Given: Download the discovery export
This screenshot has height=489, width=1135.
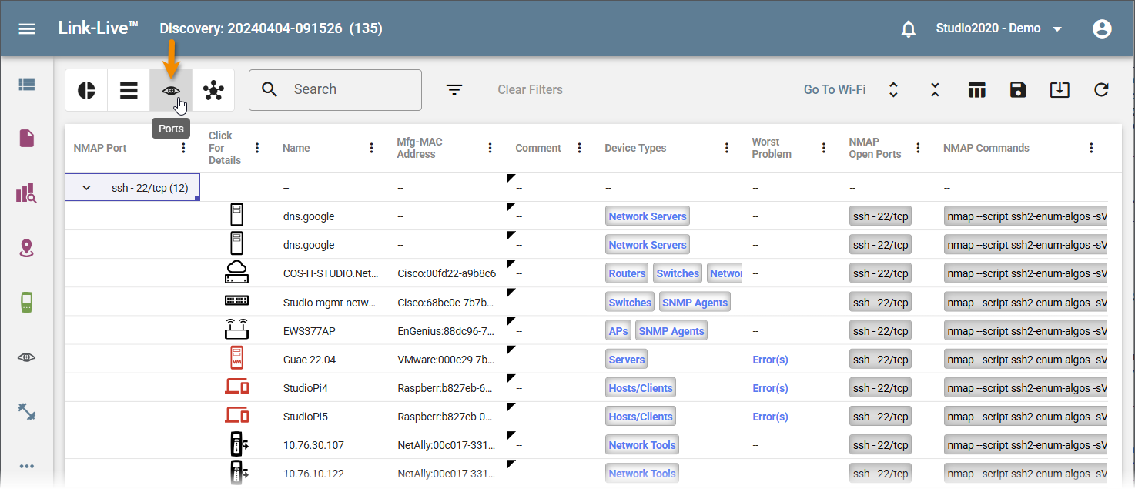Looking at the screenshot, I should tap(1060, 90).
